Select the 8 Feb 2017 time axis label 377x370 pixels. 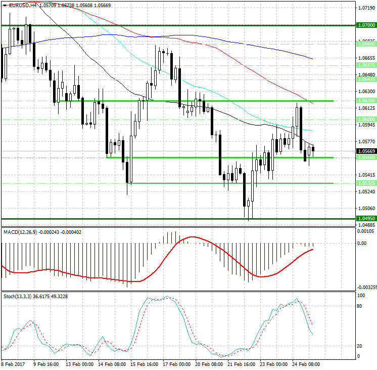(13, 364)
